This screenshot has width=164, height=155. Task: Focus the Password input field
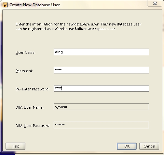(x=101, y=70)
